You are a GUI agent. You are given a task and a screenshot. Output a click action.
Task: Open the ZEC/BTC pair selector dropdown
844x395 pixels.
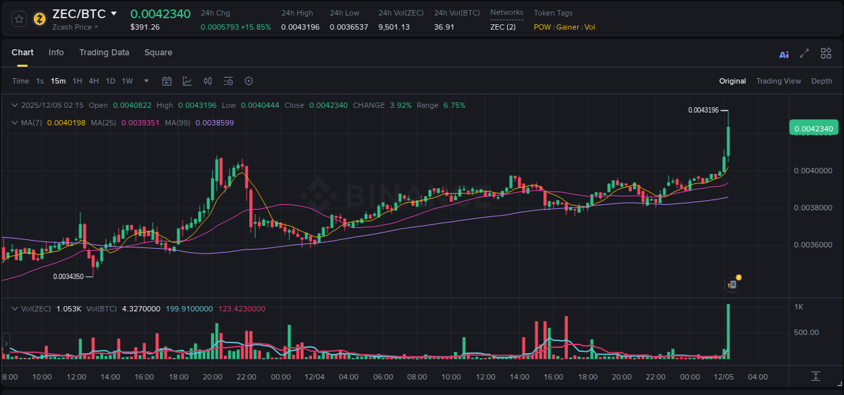coord(113,13)
